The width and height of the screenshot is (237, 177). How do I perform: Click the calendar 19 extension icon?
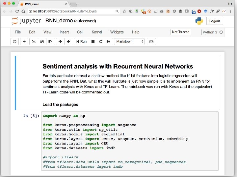pos(193,11)
